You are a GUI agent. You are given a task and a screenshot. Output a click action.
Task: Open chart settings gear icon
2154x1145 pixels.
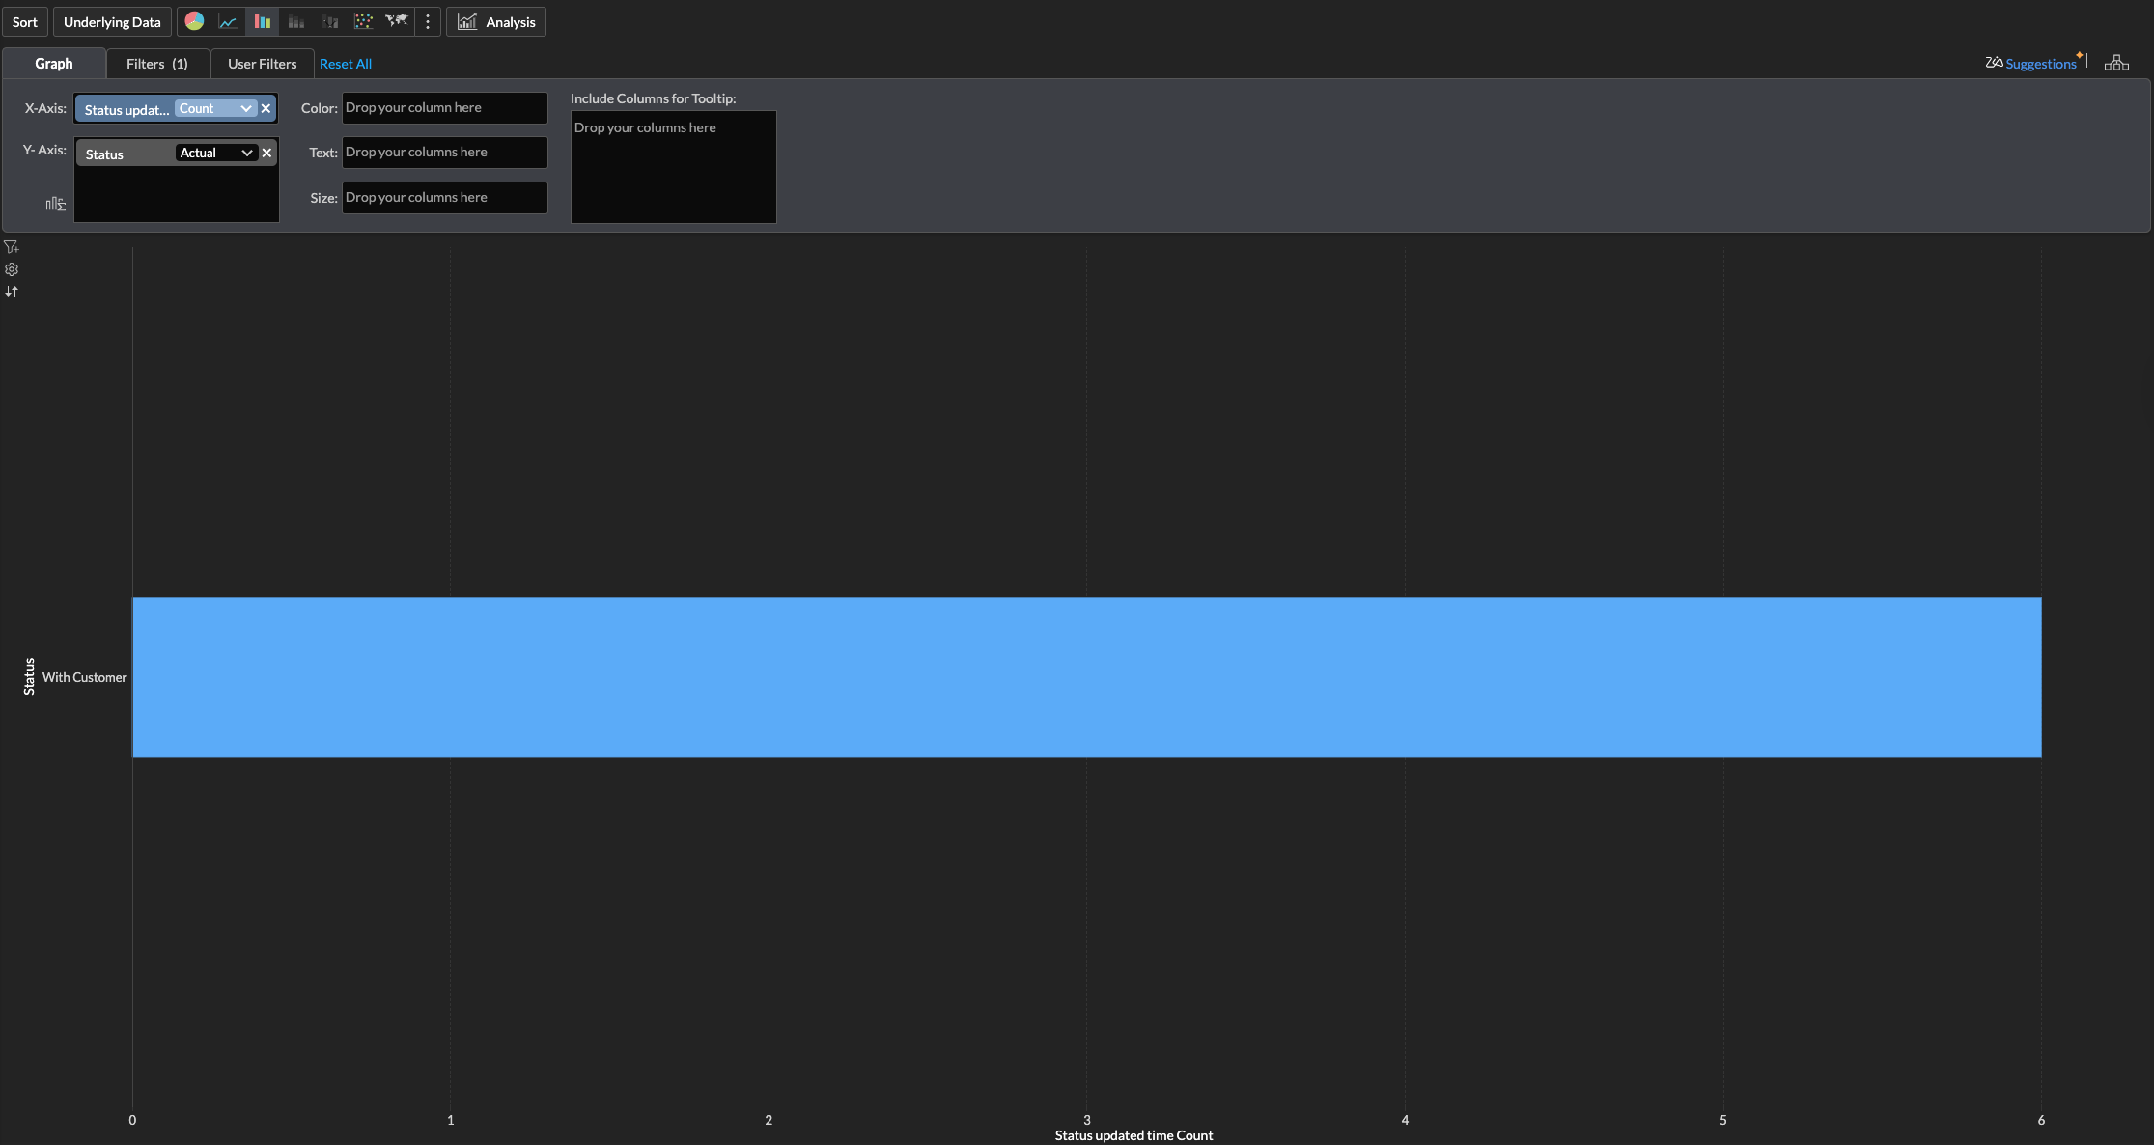point(12,269)
